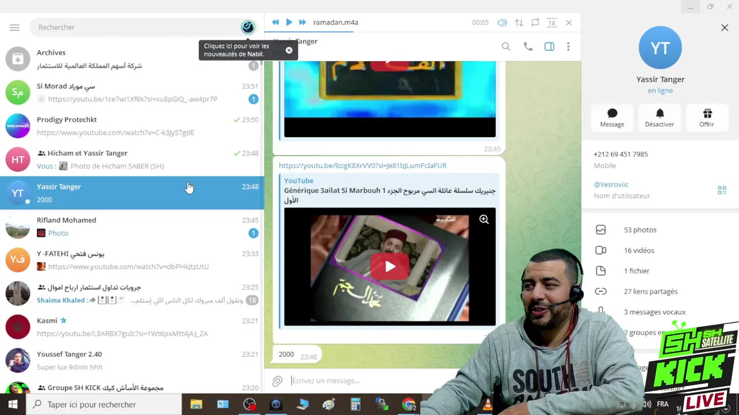Open the Archives chat folder
This screenshot has height=415, width=739.
coord(132,59)
